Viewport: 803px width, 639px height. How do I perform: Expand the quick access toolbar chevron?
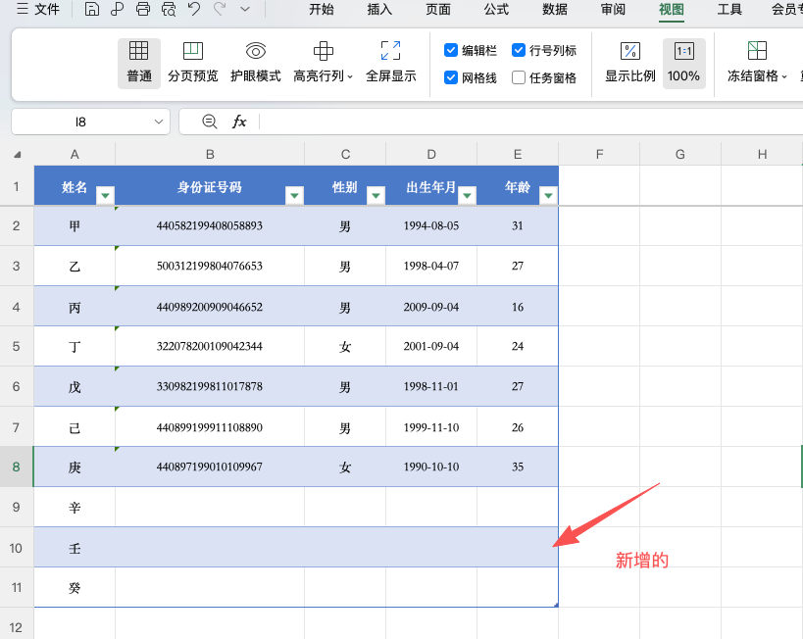245,9
